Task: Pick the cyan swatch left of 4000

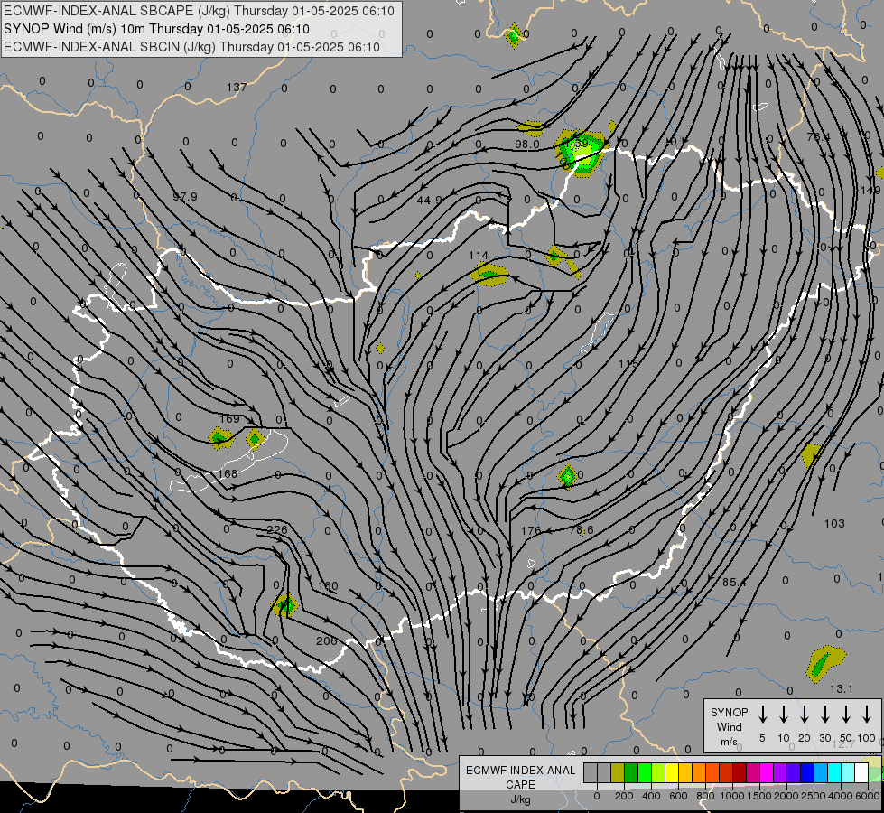Action: click(833, 773)
